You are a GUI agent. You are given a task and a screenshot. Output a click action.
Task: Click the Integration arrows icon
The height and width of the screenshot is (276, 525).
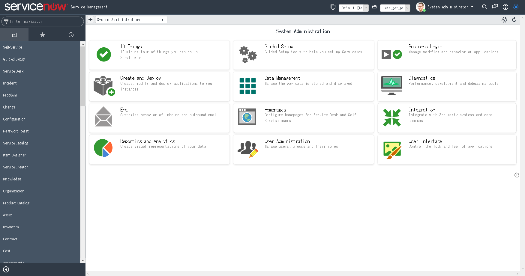(x=392, y=117)
